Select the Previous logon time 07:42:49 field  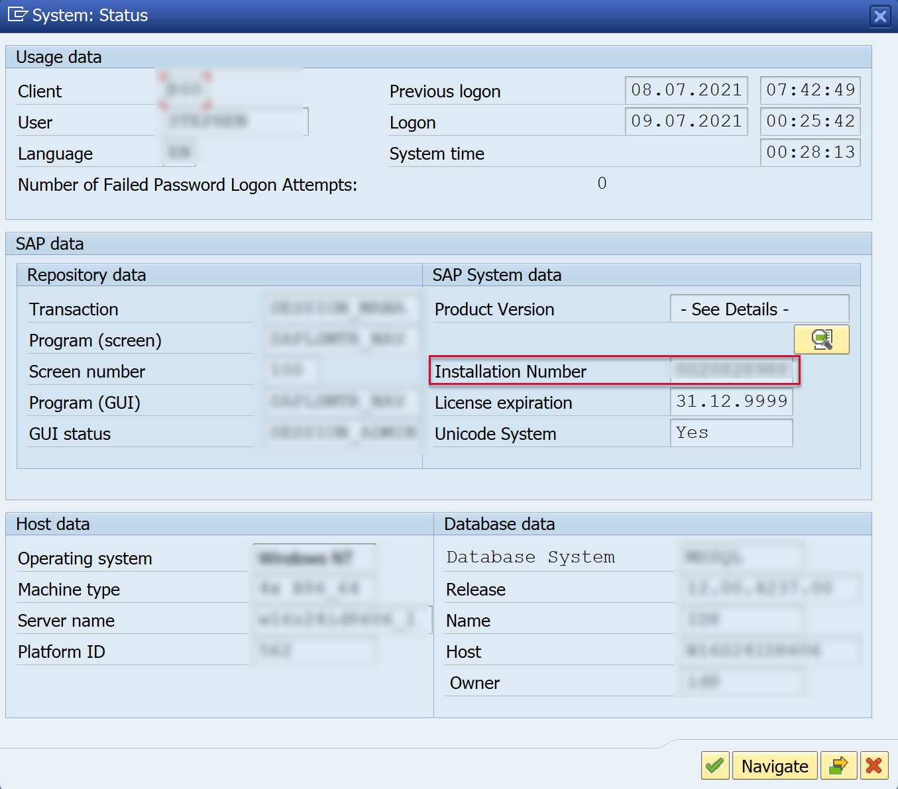[x=810, y=90]
